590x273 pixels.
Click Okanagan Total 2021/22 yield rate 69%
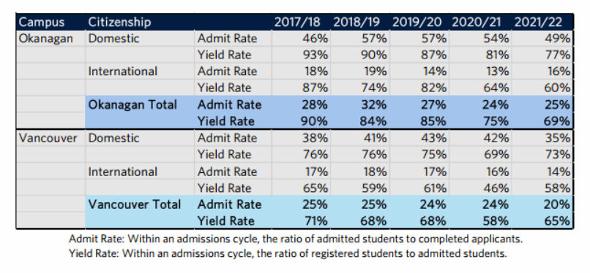(x=558, y=121)
